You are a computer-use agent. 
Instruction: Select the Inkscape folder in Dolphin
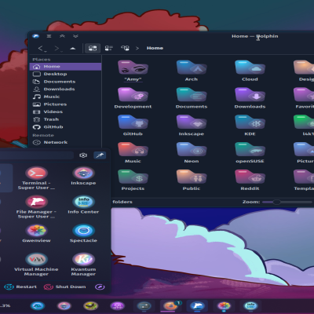pos(192,122)
